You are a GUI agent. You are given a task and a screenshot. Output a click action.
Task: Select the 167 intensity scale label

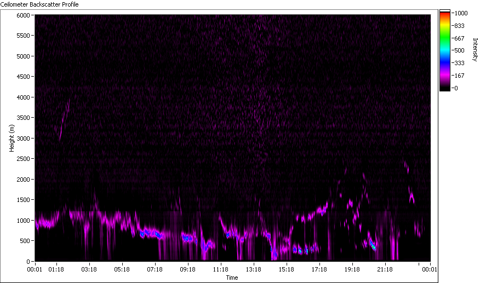pos(460,76)
